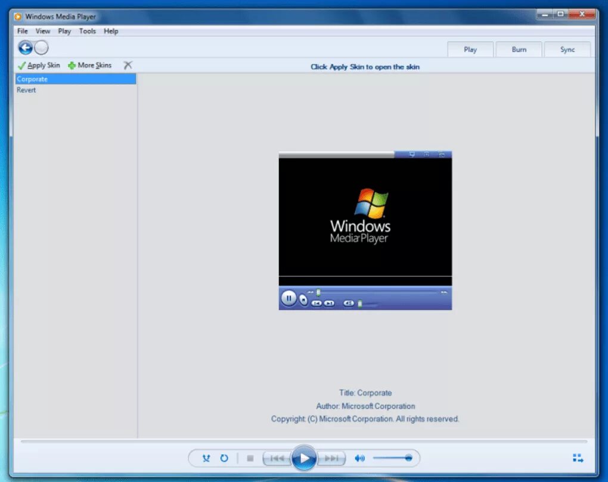
Task: Open the Help menu
Action: pyautogui.click(x=111, y=31)
